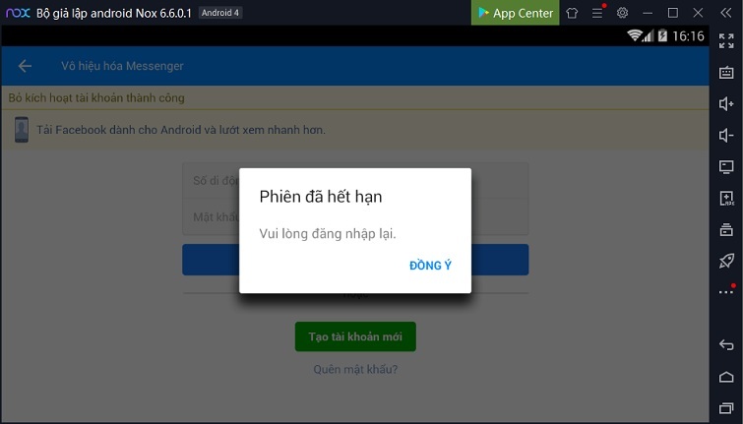Click the Tạo tài khoản mới button

point(355,336)
